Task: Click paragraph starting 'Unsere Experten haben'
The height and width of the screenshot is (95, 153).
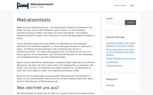Action: [55, 50]
